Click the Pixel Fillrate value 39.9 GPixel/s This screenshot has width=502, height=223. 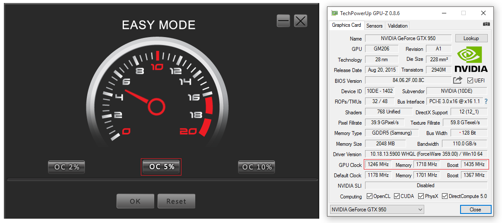click(x=384, y=122)
